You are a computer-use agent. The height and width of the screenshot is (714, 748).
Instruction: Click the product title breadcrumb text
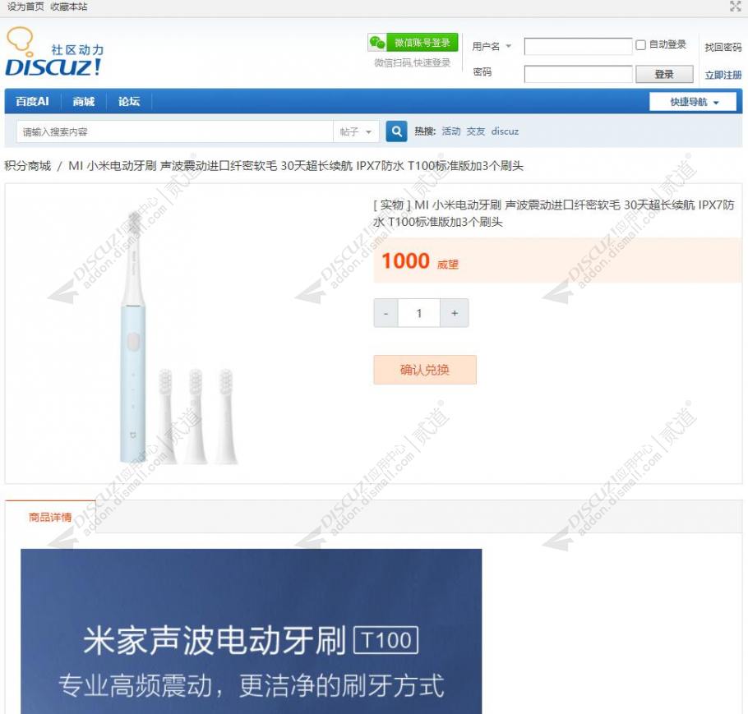(296, 166)
